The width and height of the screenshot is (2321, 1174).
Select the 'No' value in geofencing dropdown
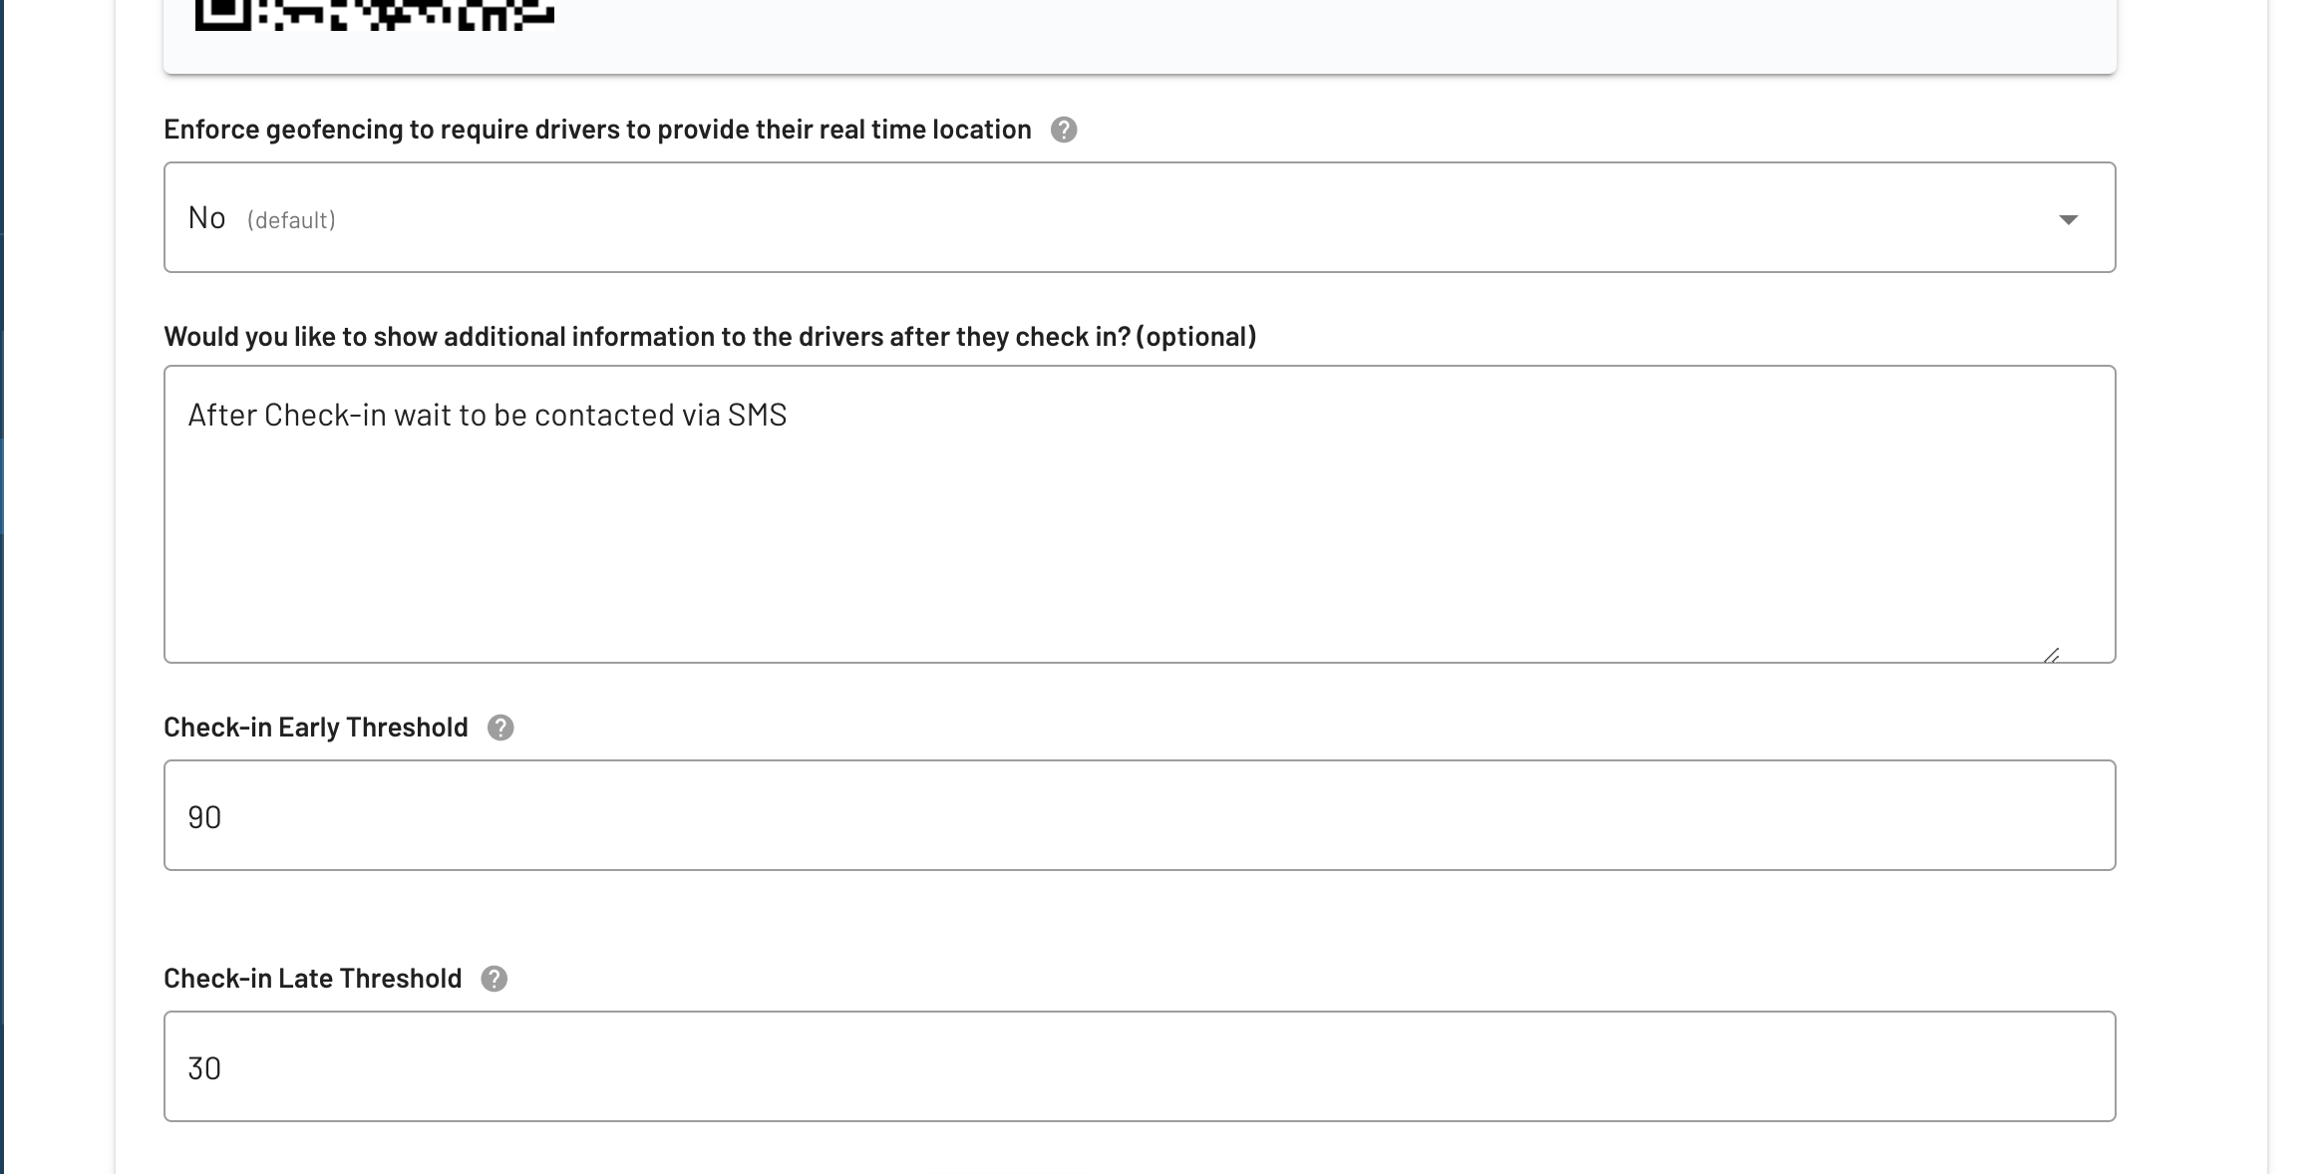point(206,218)
